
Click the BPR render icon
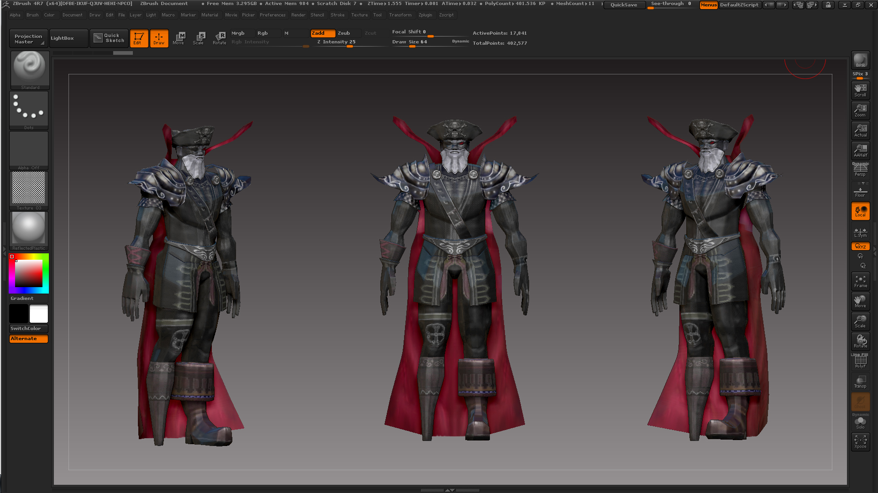pos(860,60)
